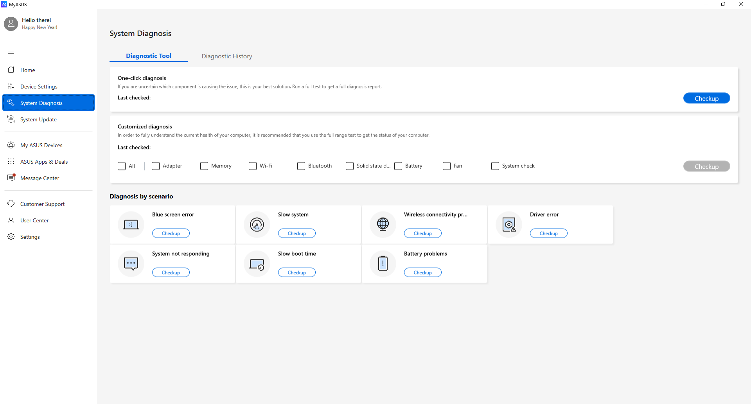
Task: Click the System not responding chat icon
Action: coord(131,264)
